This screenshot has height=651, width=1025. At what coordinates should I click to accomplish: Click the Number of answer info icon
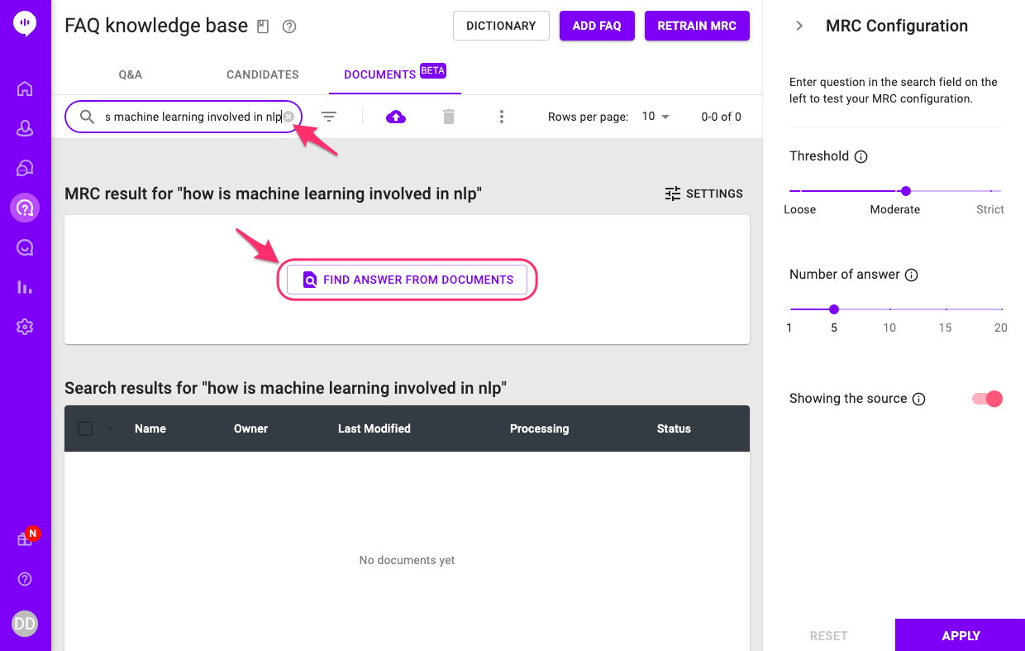pos(912,275)
